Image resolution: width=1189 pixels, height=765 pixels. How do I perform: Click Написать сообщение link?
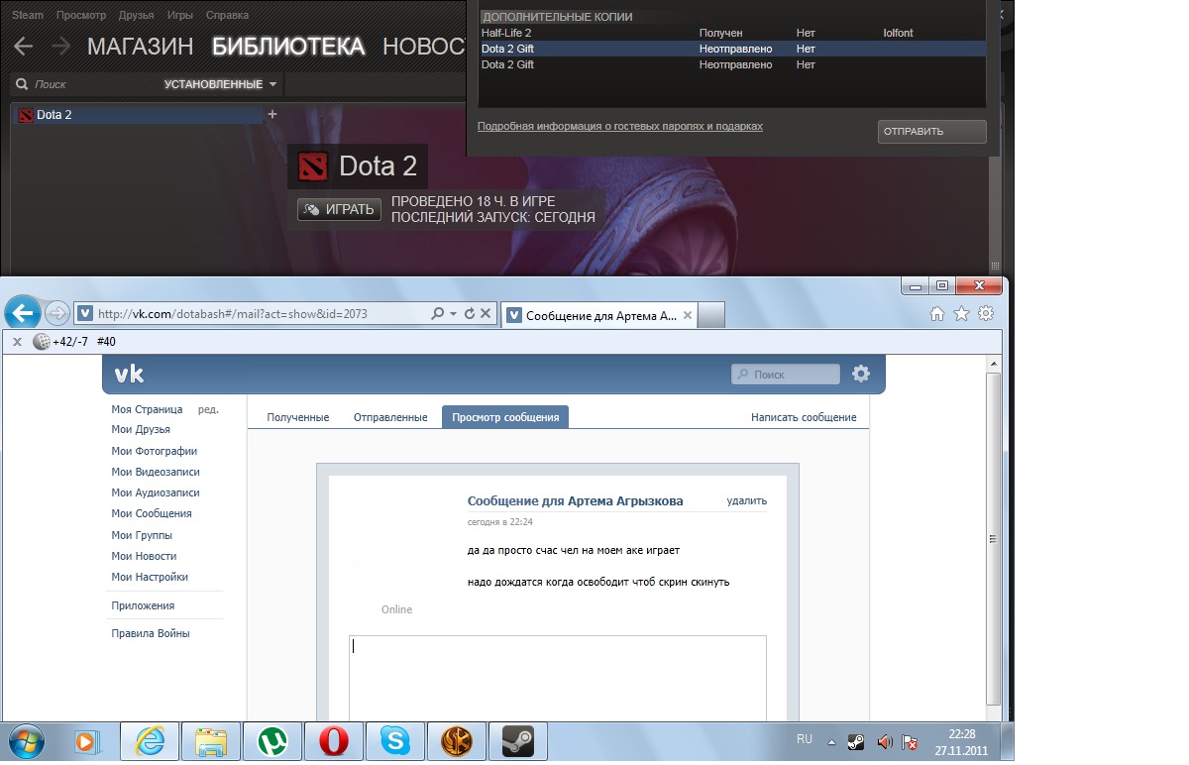click(x=804, y=417)
